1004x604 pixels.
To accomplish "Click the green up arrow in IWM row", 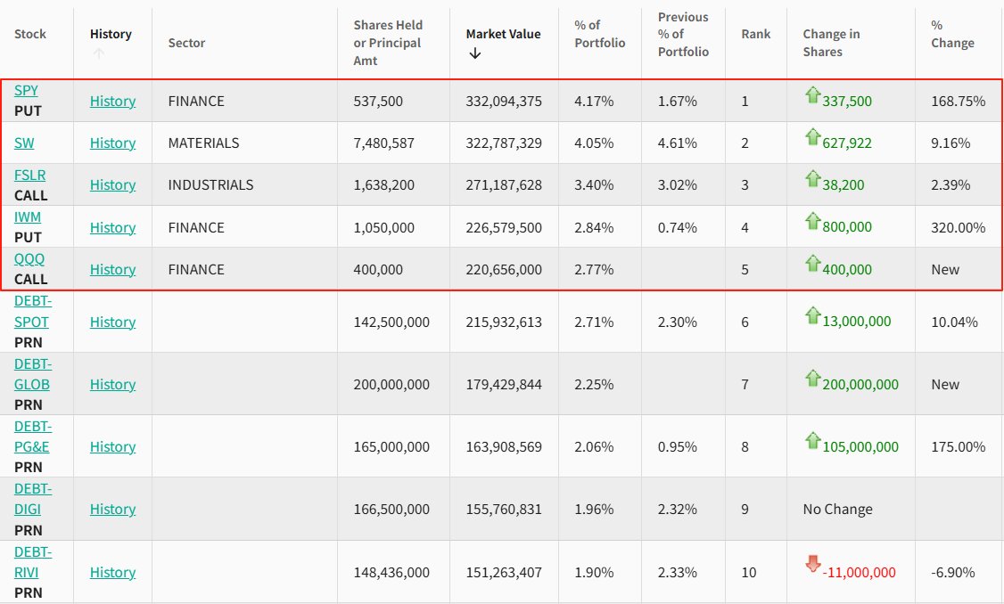I will pos(812,221).
